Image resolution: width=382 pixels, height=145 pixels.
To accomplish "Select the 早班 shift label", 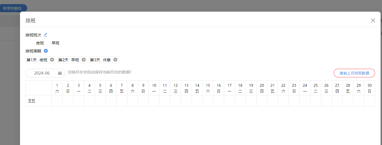I will [55, 43].
